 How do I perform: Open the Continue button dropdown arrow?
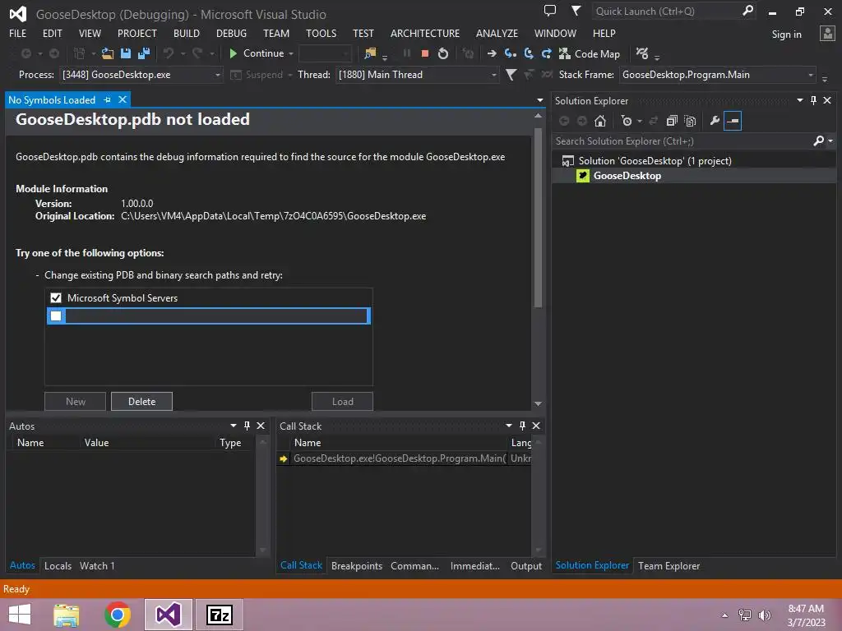(291, 53)
